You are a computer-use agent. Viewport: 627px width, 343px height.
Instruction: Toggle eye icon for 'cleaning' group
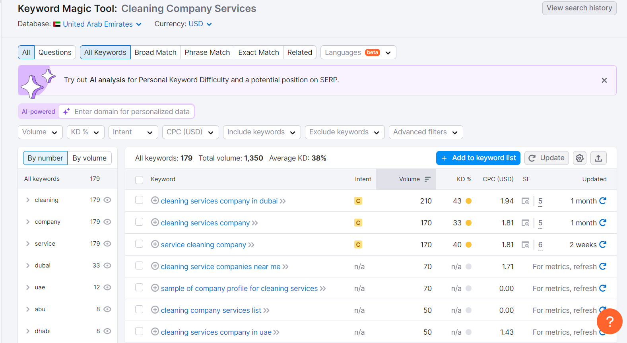click(107, 200)
